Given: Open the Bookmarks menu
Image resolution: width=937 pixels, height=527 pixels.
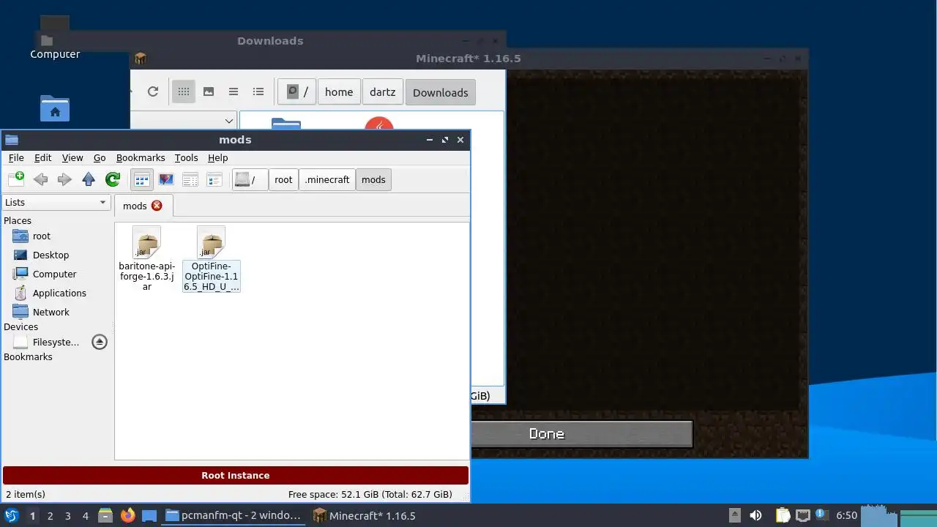Looking at the screenshot, I should click(141, 157).
